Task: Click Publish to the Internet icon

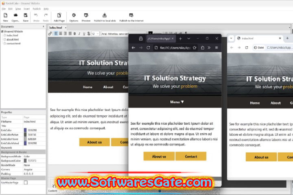Action: (131, 15)
